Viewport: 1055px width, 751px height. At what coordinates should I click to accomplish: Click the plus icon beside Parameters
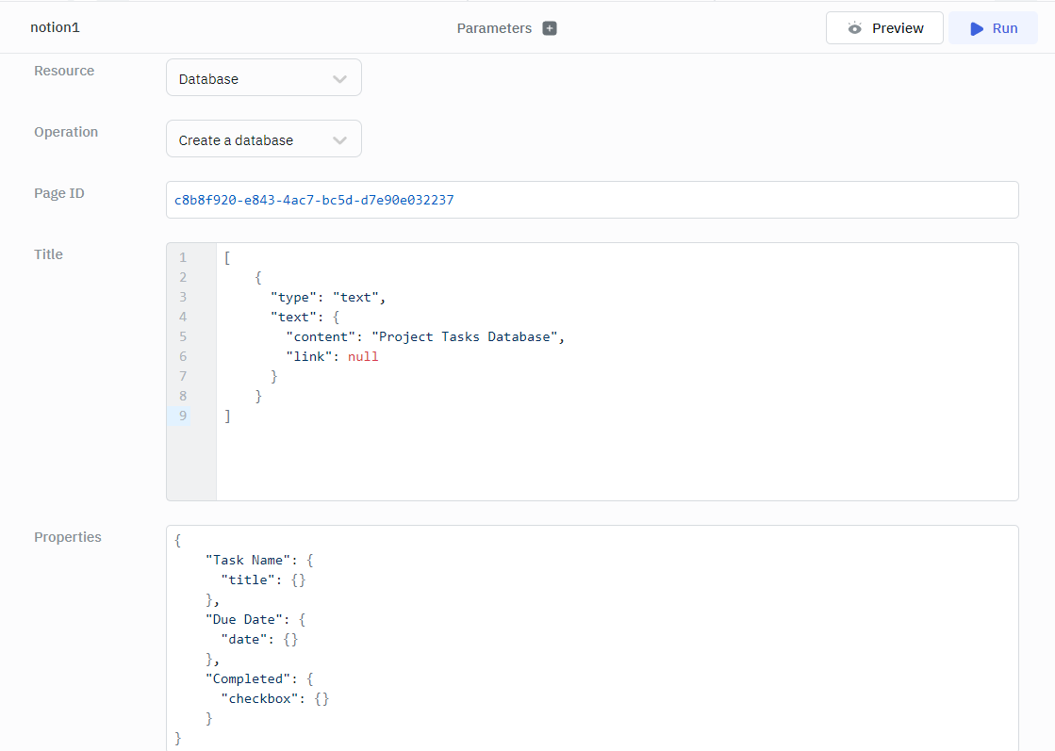(550, 28)
